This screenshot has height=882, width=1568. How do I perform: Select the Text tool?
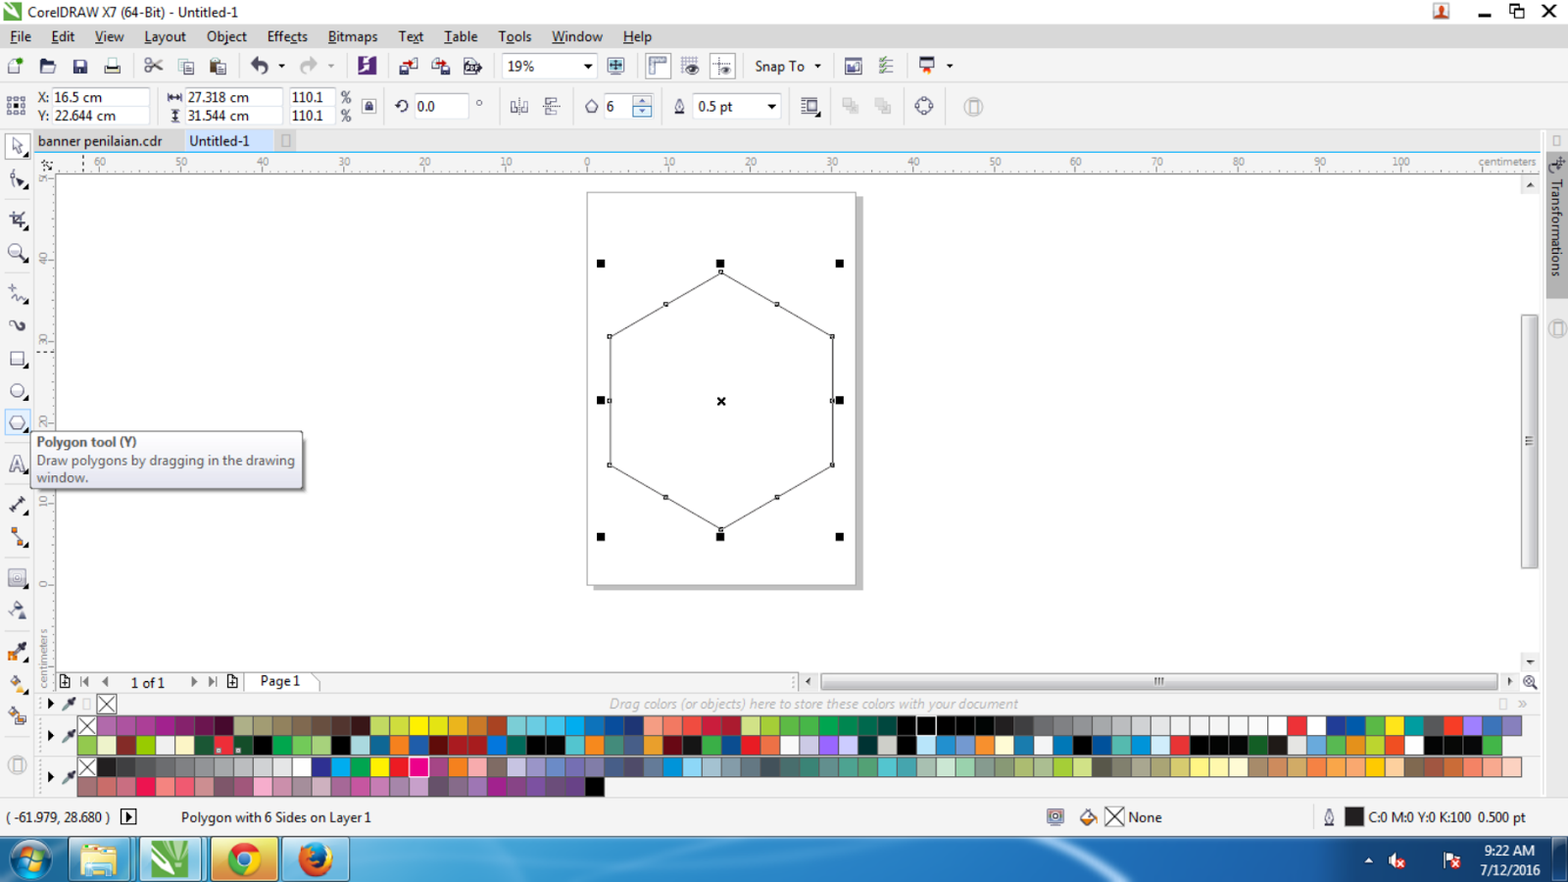(17, 463)
